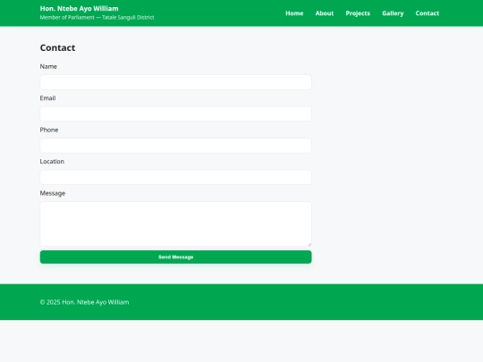Focus the Name input field
This screenshot has height=362, width=483.
tap(175, 82)
